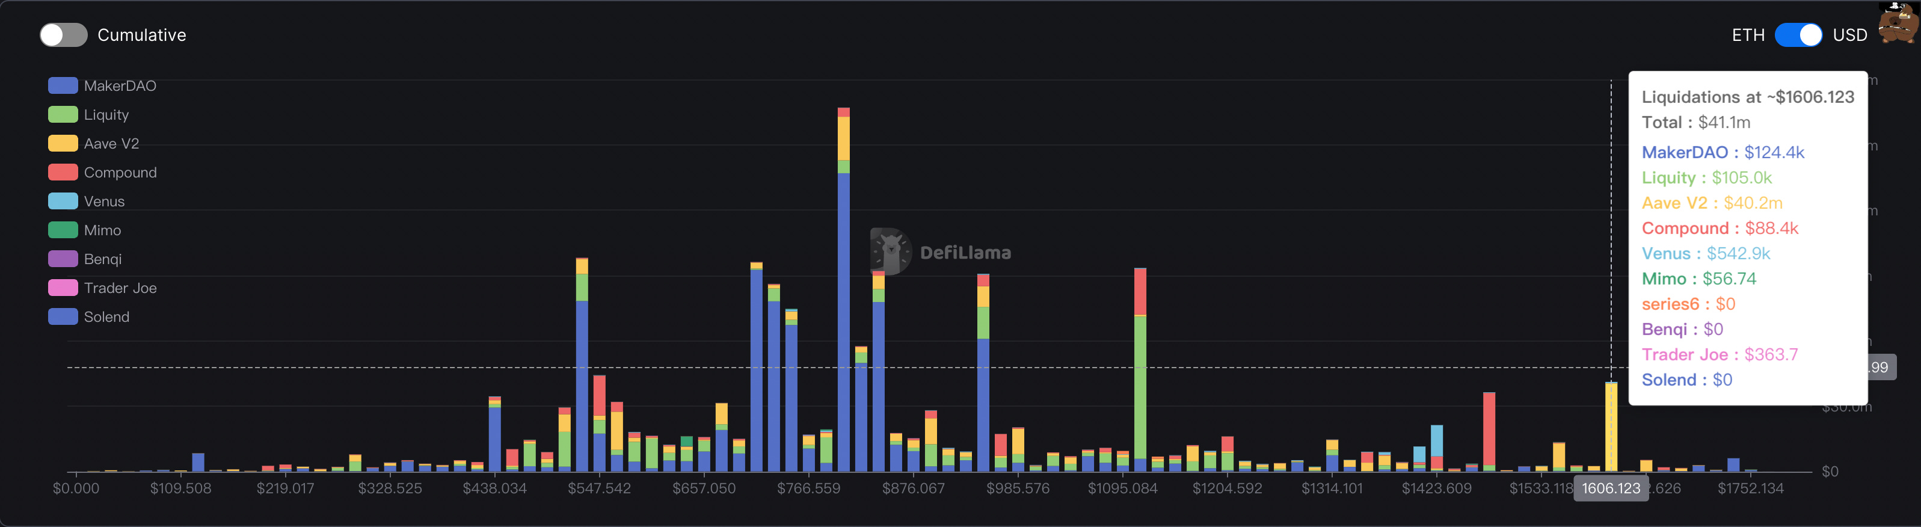Click the Liquidations at ~$1606.123 tooltip heading
Viewport: 1921px width, 527px height.
pyautogui.click(x=1748, y=97)
